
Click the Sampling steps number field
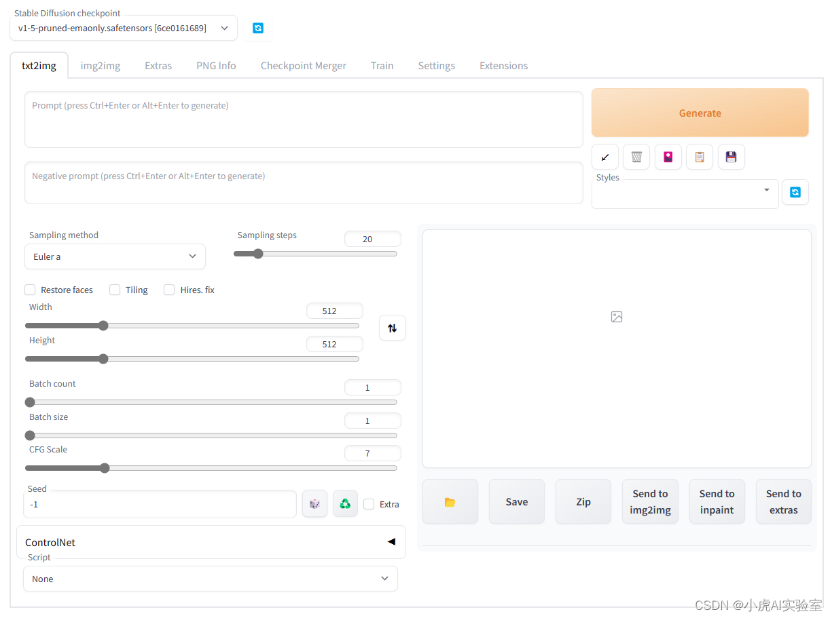coord(373,239)
